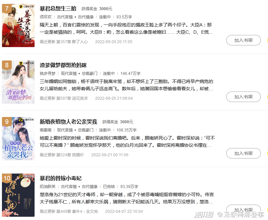The height and width of the screenshot is (220, 268).
Task: Open latest chapter 第597章 送花追求
Action: click(72, 98)
